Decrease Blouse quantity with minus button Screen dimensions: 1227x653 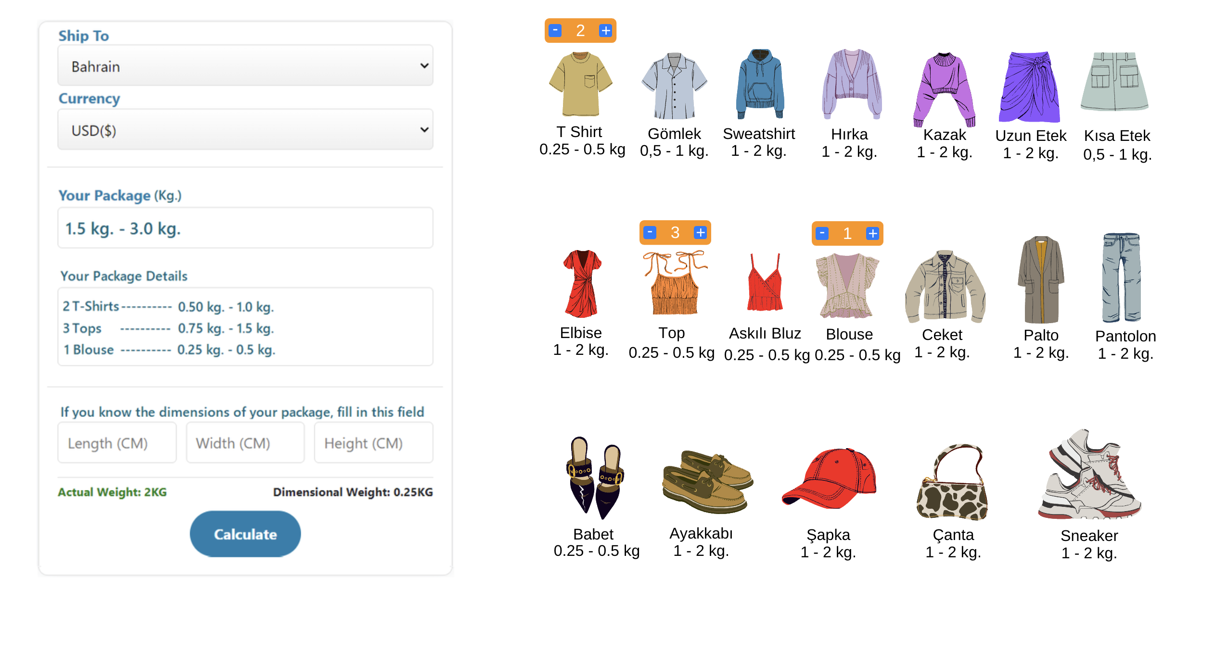click(x=822, y=234)
